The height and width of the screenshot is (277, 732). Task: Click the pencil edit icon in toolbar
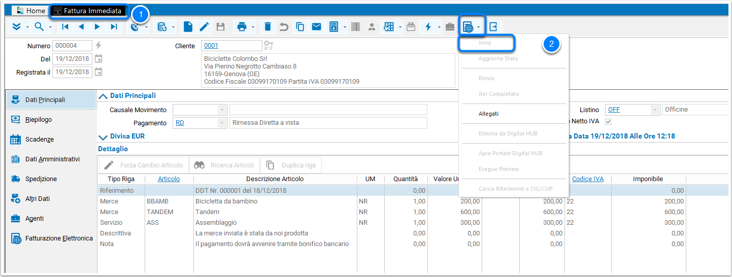(204, 27)
